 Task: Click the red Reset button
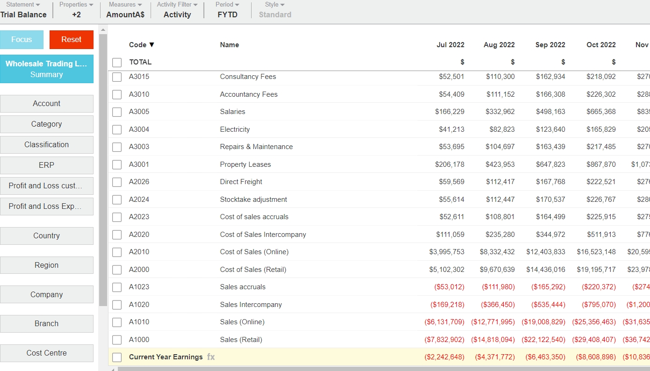72,40
